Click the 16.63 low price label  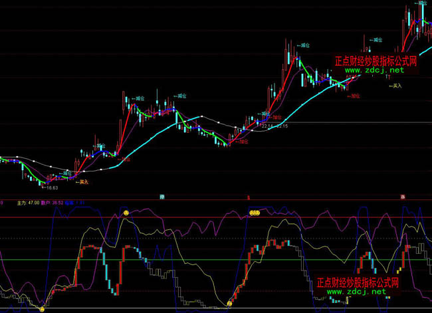pos(52,189)
